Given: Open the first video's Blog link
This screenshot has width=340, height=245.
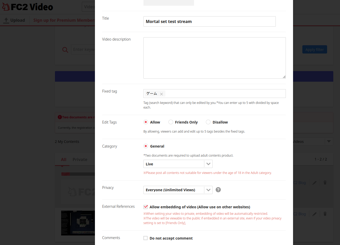Looking at the screenshot, I should click(x=299, y=183).
